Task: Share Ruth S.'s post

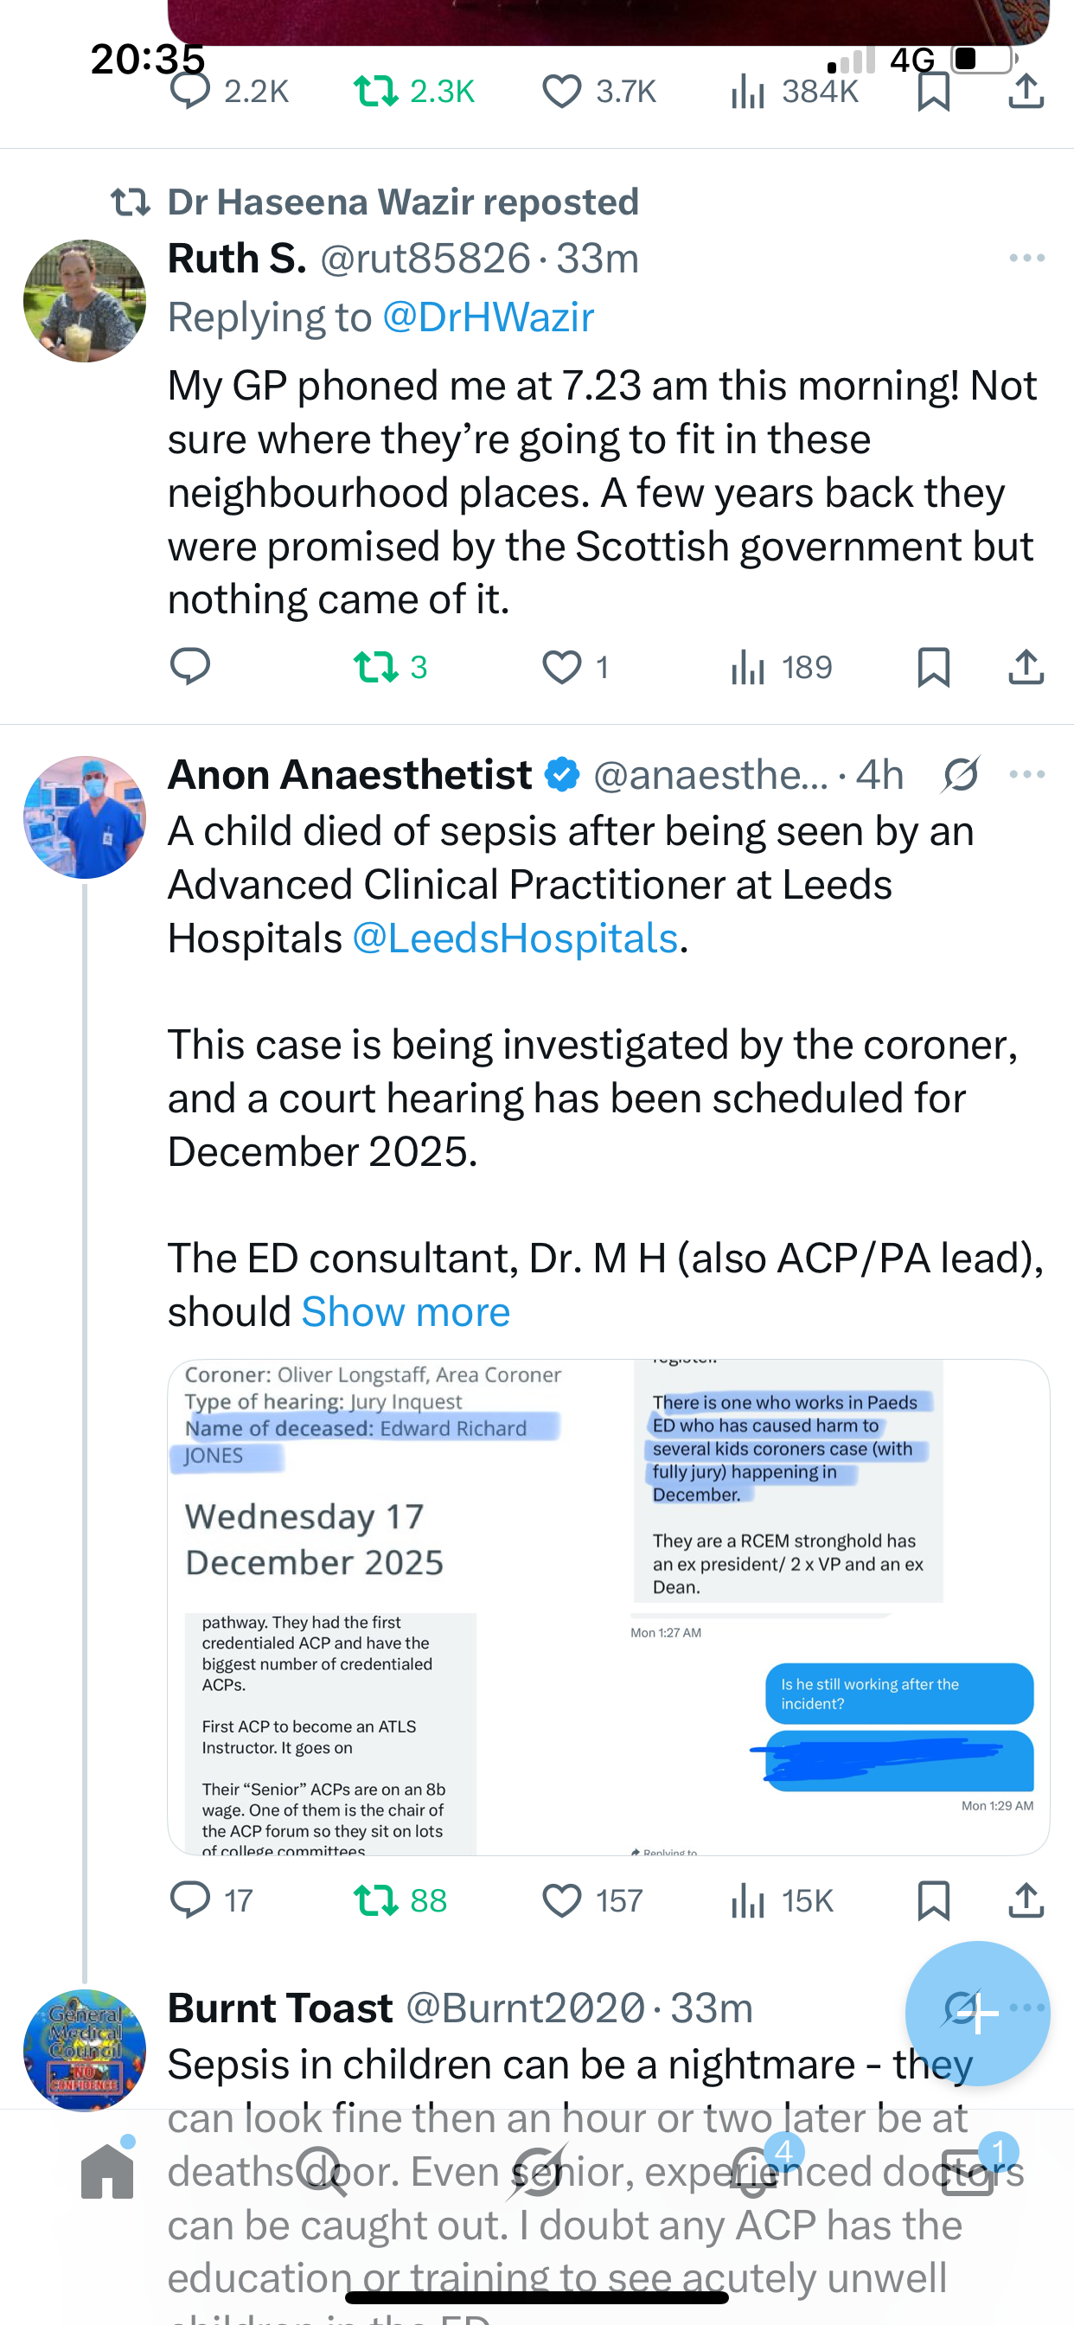Action: coord(1026,667)
